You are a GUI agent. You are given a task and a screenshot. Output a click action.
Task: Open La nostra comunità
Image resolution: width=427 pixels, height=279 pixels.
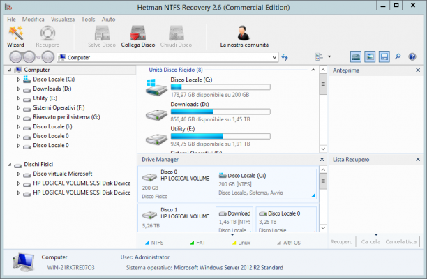coord(244,36)
